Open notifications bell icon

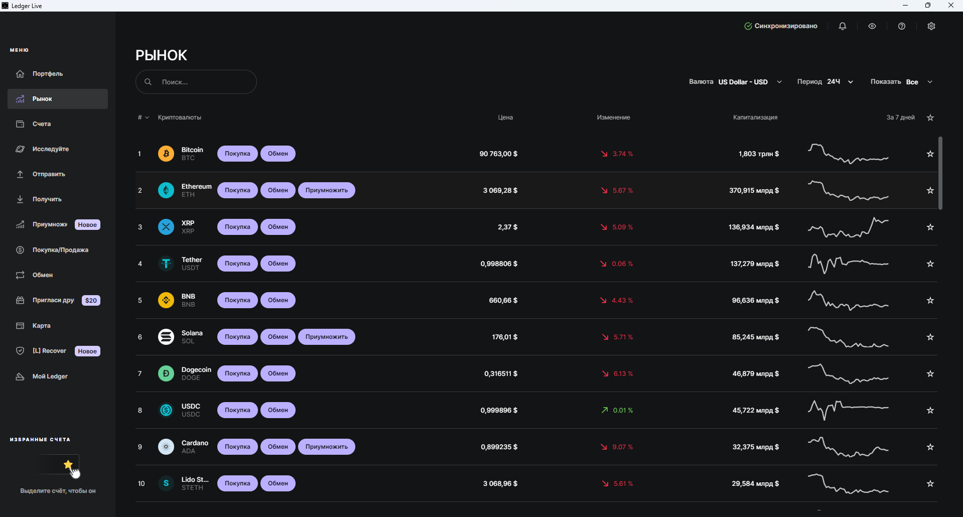point(843,26)
